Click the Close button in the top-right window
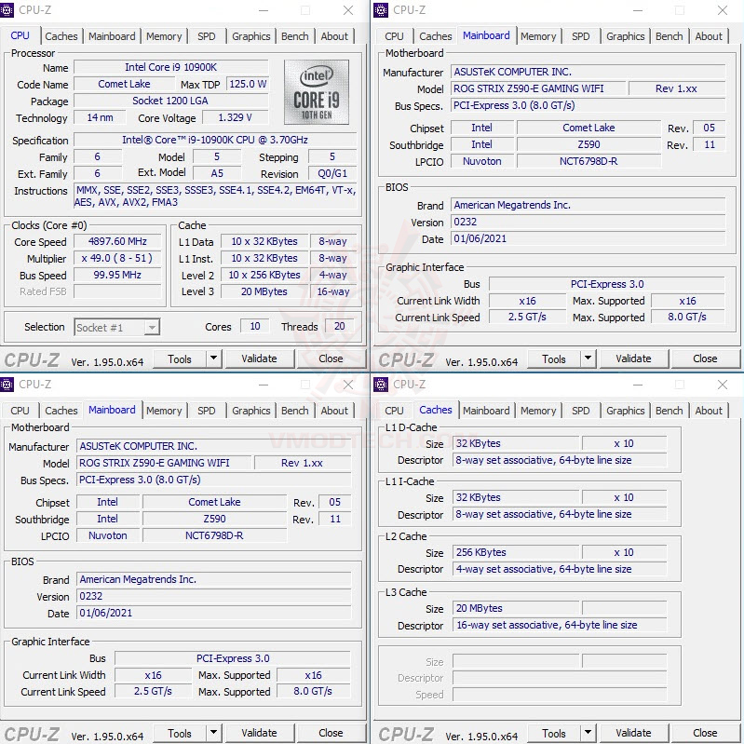This screenshot has width=744, height=744. [705, 358]
